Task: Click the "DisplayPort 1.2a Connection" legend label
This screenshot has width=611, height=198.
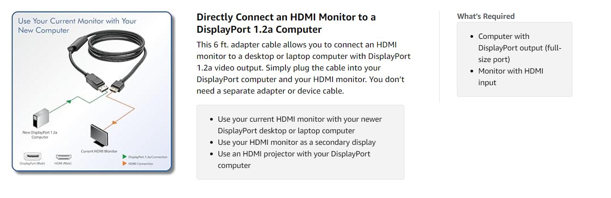Action: pos(148,157)
